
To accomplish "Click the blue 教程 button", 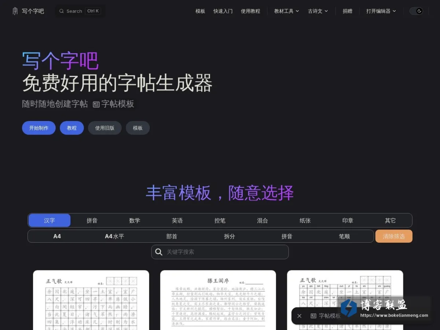I will (x=72, y=128).
